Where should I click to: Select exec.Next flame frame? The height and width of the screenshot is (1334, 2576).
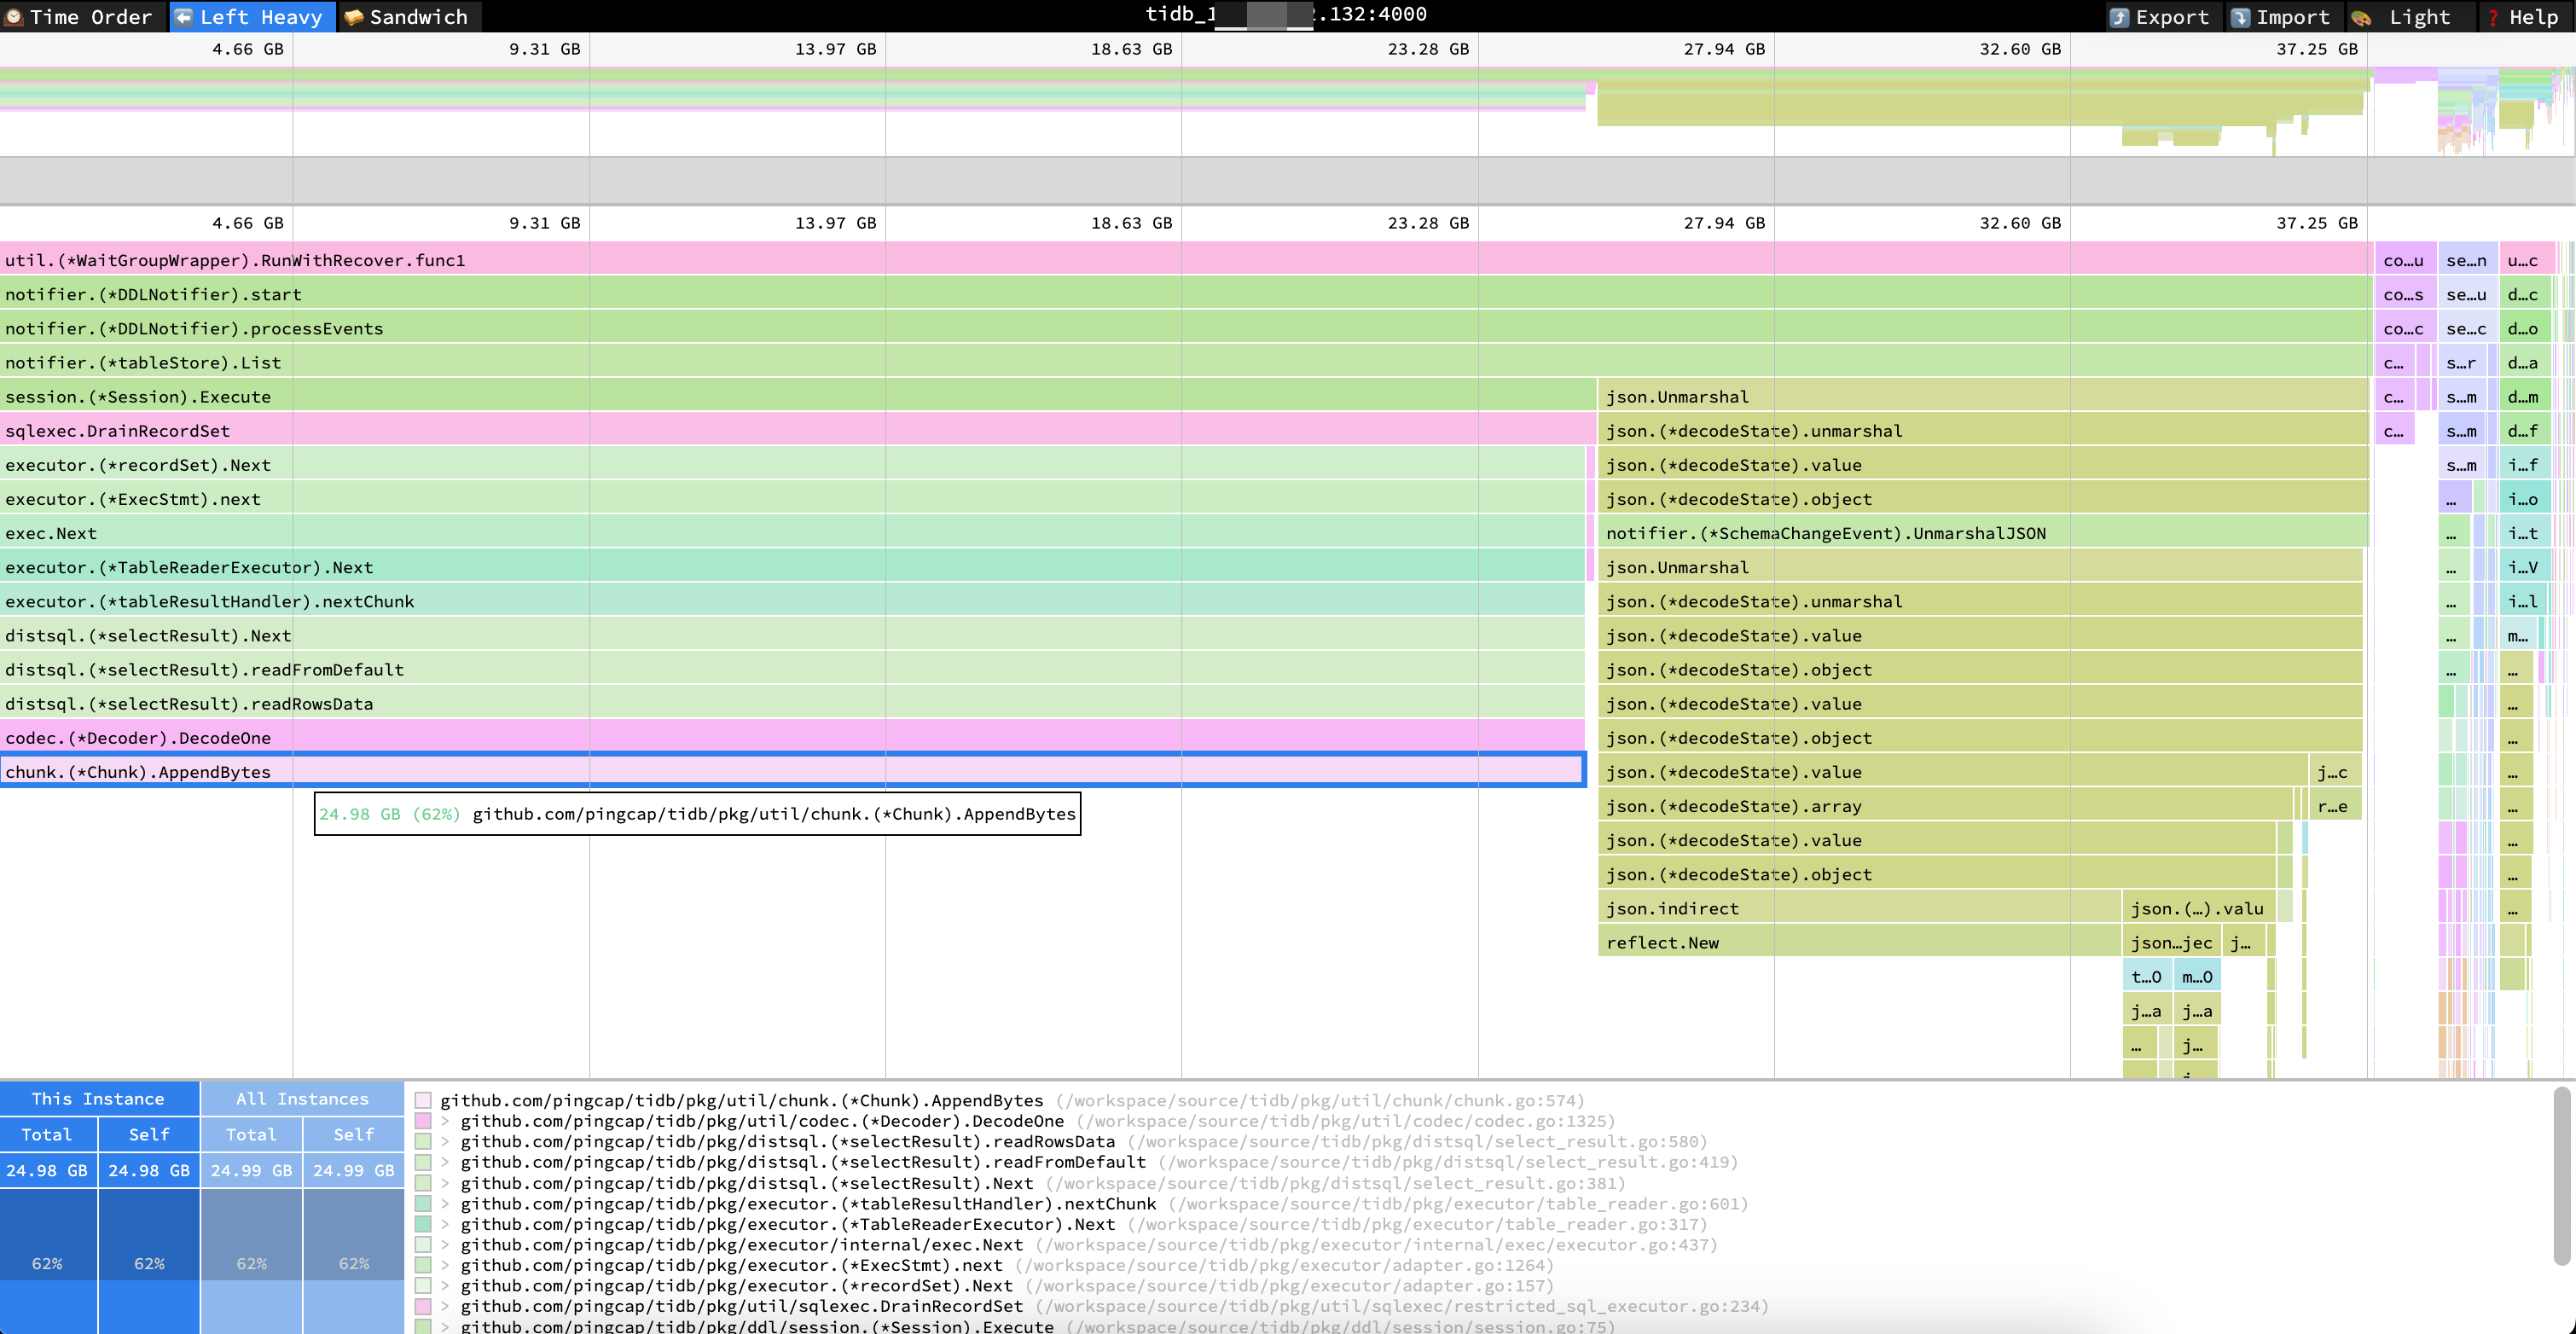click(x=792, y=532)
